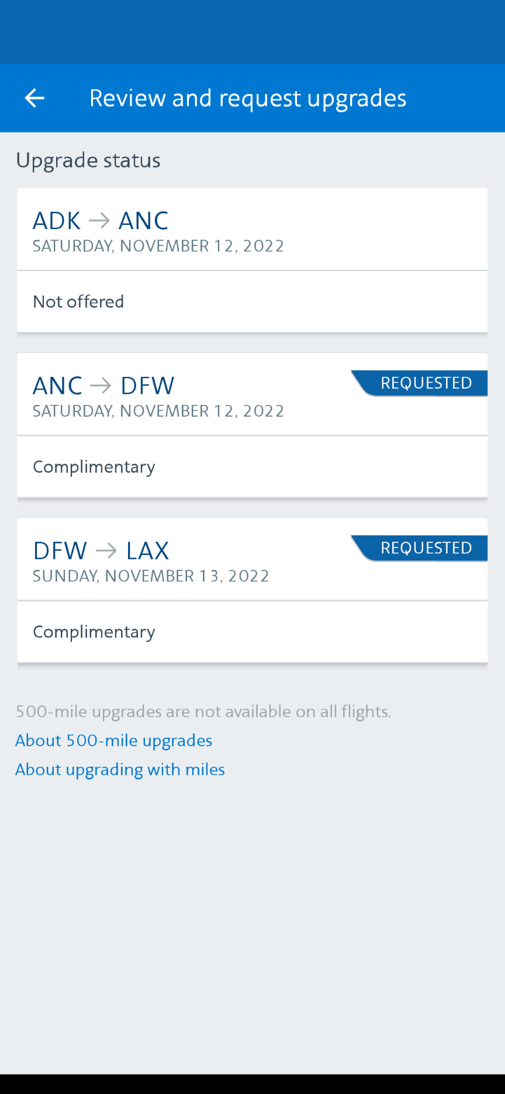Image resolution: width=505 pixels, height=1094 pixels.
Task: Open About upgrading with miles link
Action: [x=120, y=770]
